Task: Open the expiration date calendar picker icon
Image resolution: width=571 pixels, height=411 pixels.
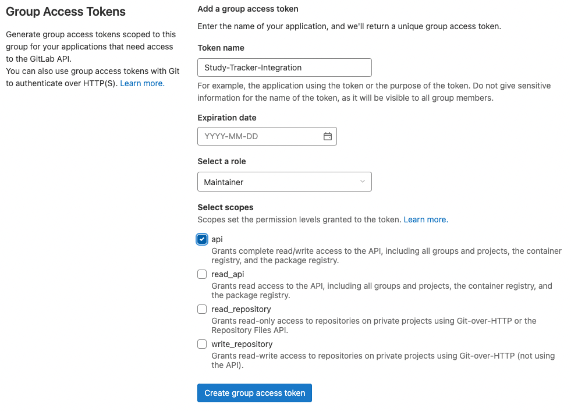Action: pos(328,136)
